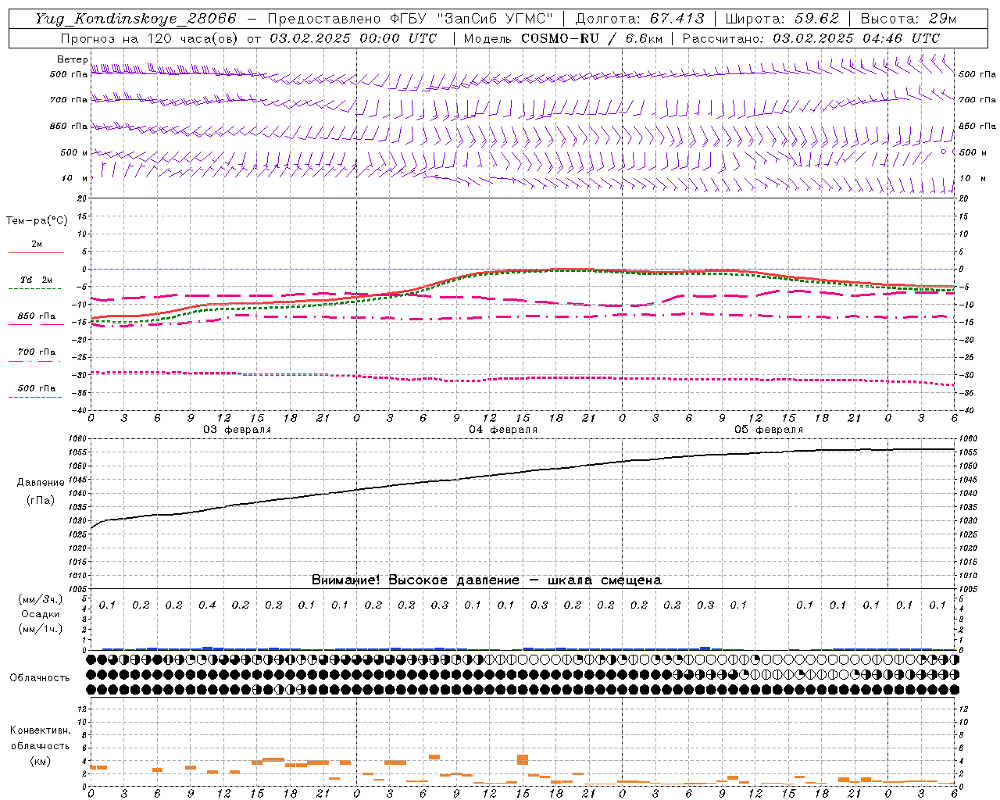Click the Высота: 29м header field
Screen dimensions: 1000x800
coord(909,19)
